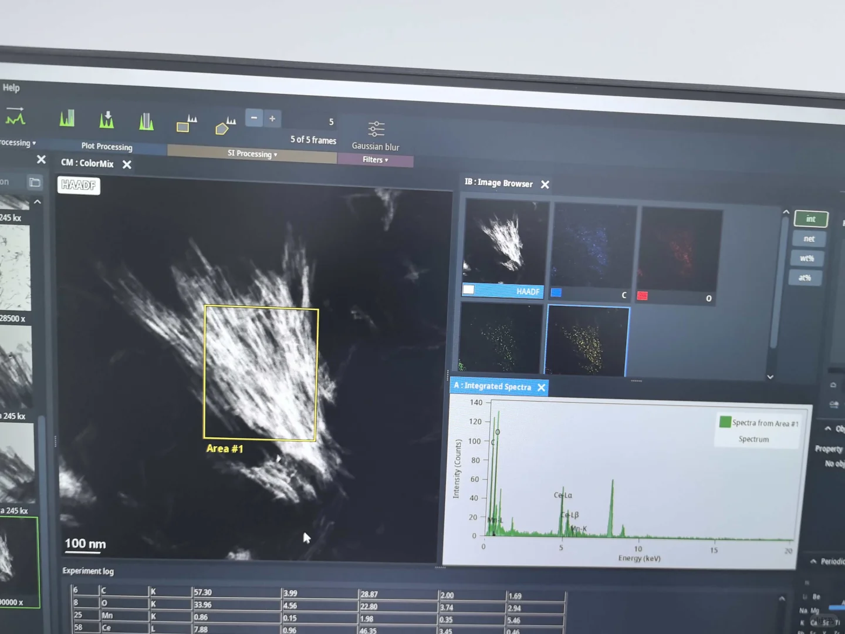Switch maps to net display mode
This screenshot has width=845, height=634.
coord(809,239)
